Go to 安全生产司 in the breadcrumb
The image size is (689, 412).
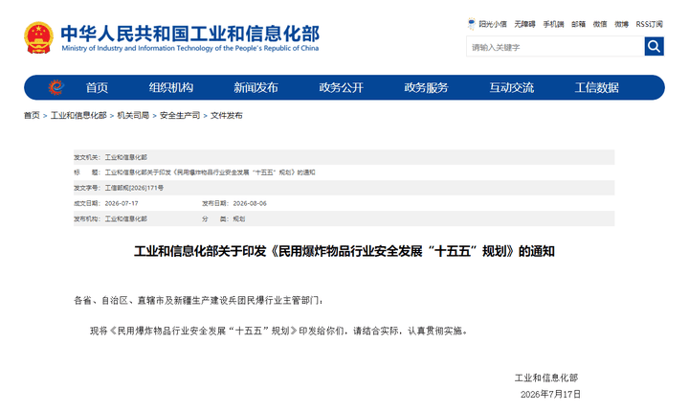[x=180, y=115]
